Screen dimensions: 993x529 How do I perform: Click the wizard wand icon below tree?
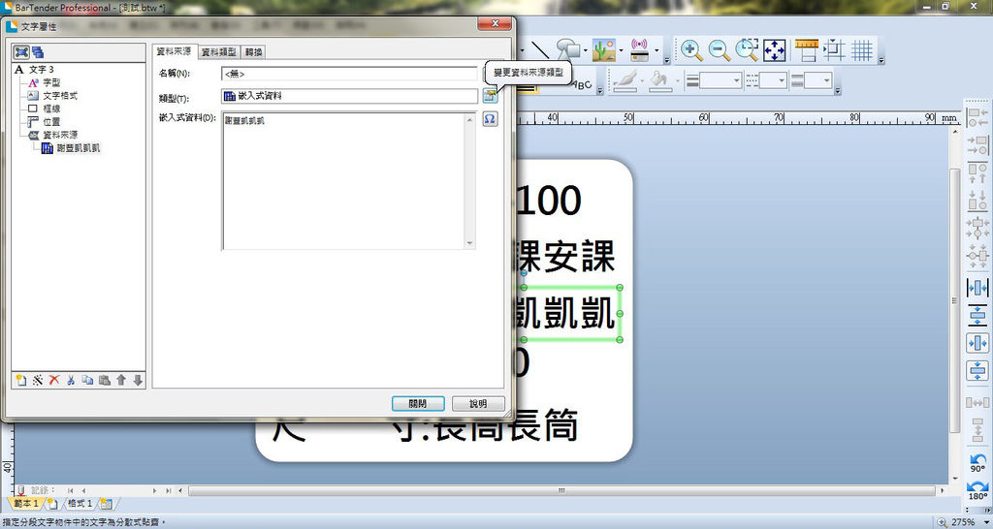[x=38, y=381]
